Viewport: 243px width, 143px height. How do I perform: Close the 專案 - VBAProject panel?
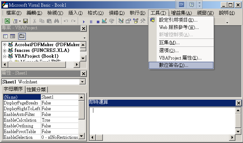tap(83, 29)
